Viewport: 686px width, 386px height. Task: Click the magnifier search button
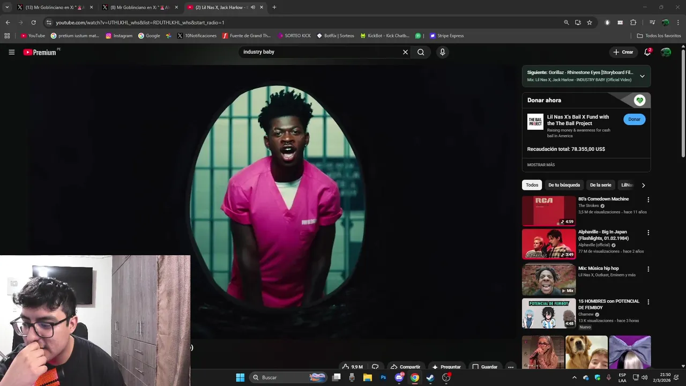pyautogui.click(x=421, y=52)
